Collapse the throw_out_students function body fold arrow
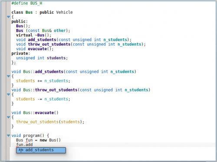This screenshot has width=217, height=162. point(9,94)
